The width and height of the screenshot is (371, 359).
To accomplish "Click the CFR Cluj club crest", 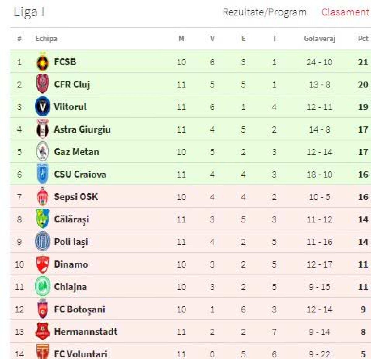I will (x=42, y=84).
